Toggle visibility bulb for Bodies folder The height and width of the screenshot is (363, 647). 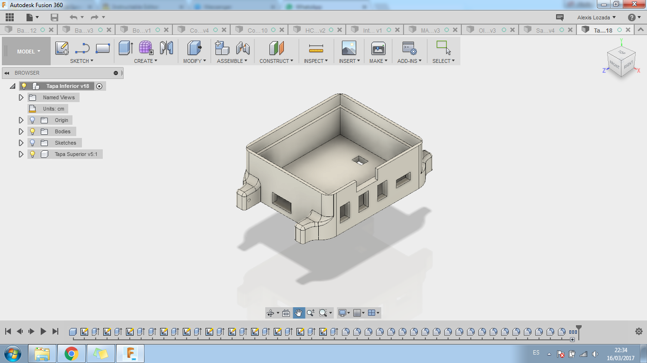pyautogui.click(x=33, y=131)
